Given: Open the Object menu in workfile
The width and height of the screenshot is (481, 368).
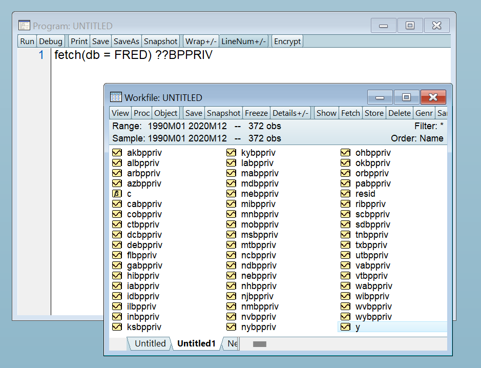Looking at the screenshot, I should (x=165, y=113).
